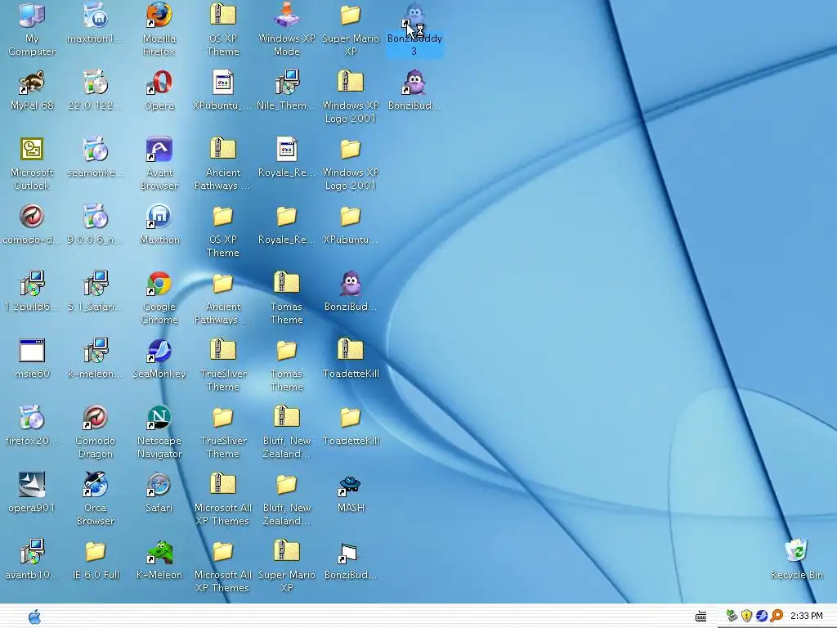Select the IE 6.0 Full folder

click(x=96, y=551)
